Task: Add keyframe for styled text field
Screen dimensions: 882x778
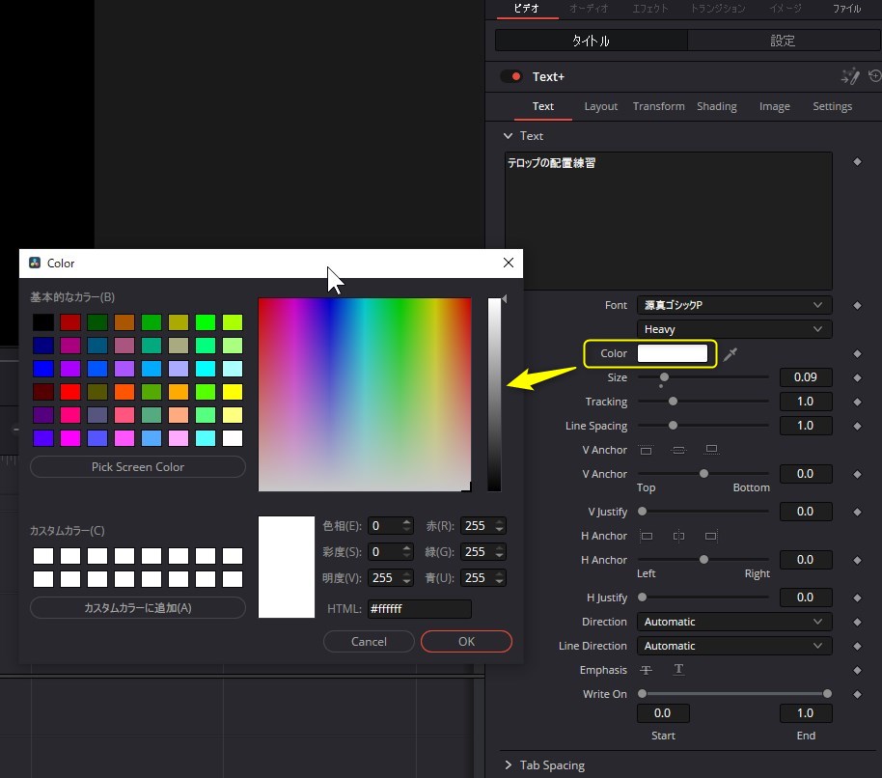Action: 857,162
